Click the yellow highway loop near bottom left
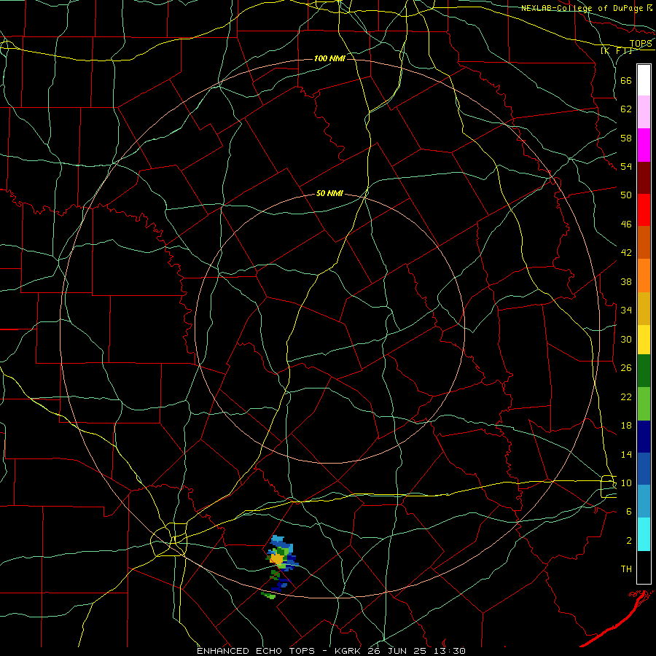This screenshot has height=656, width=656. pyautogui.click(x=169, y=539)
